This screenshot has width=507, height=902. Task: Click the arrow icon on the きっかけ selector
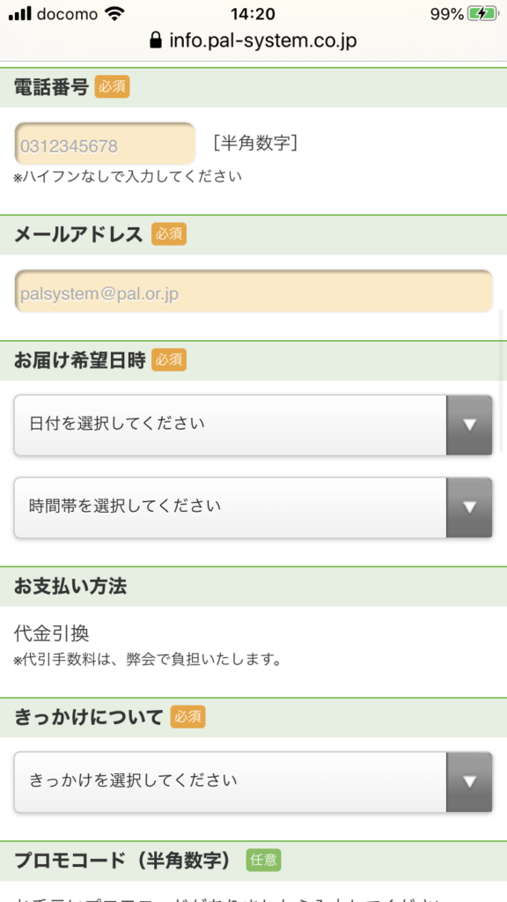coord(470,782)
